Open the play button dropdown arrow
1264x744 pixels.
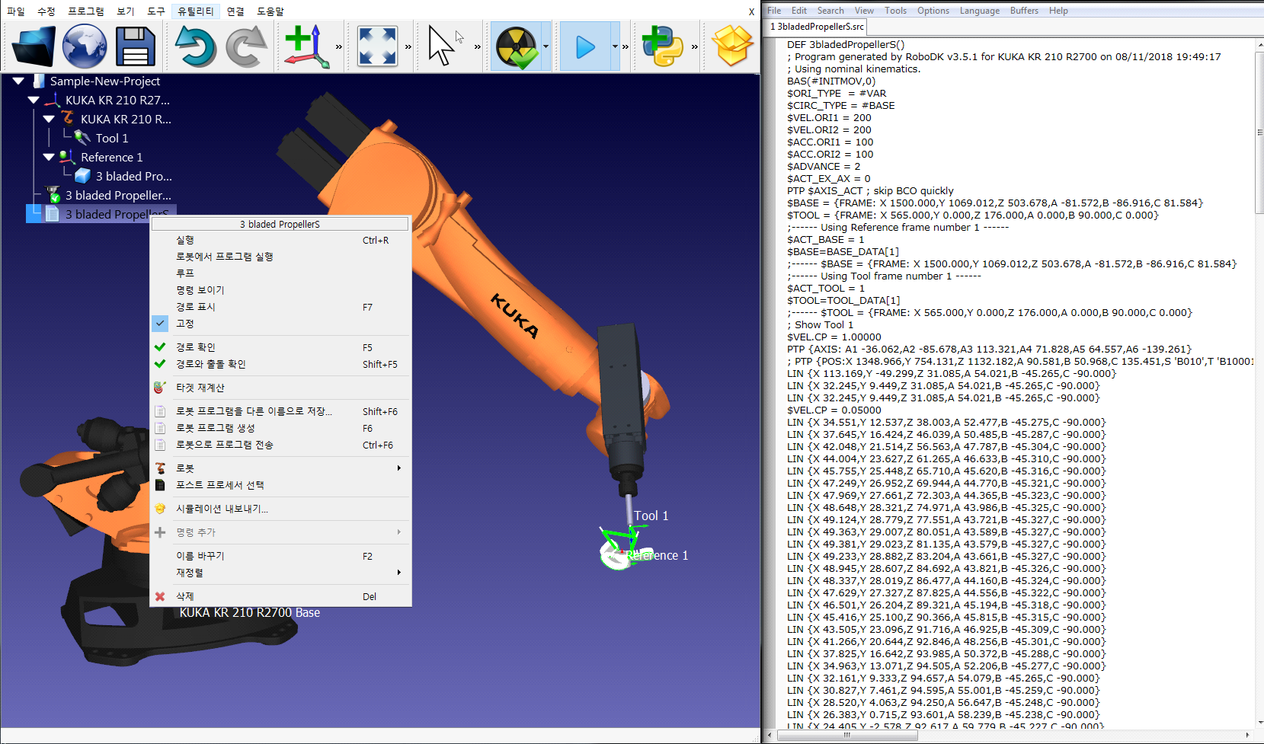point(615,46)
